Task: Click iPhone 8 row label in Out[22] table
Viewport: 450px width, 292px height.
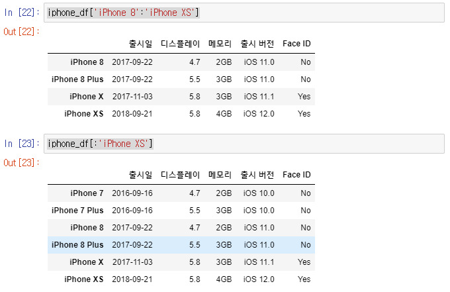Action: pyautogui.click(x=87, y=62)
